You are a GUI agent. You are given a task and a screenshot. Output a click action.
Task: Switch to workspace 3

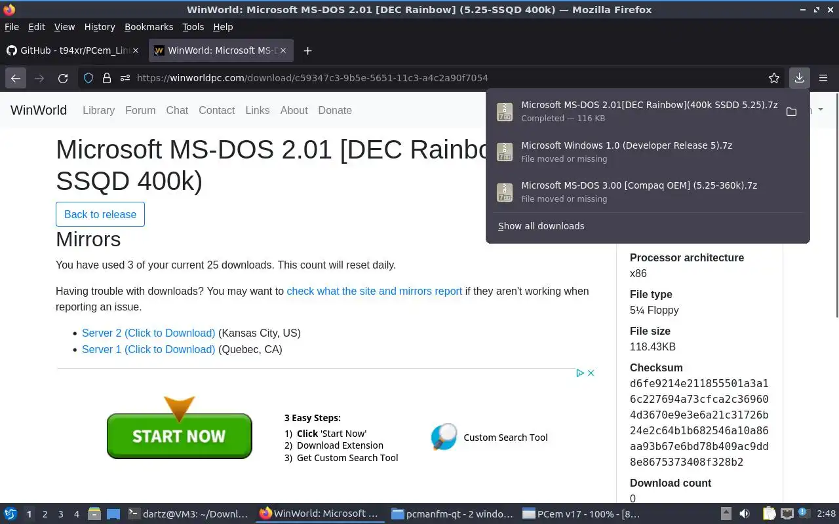[61, 514]
